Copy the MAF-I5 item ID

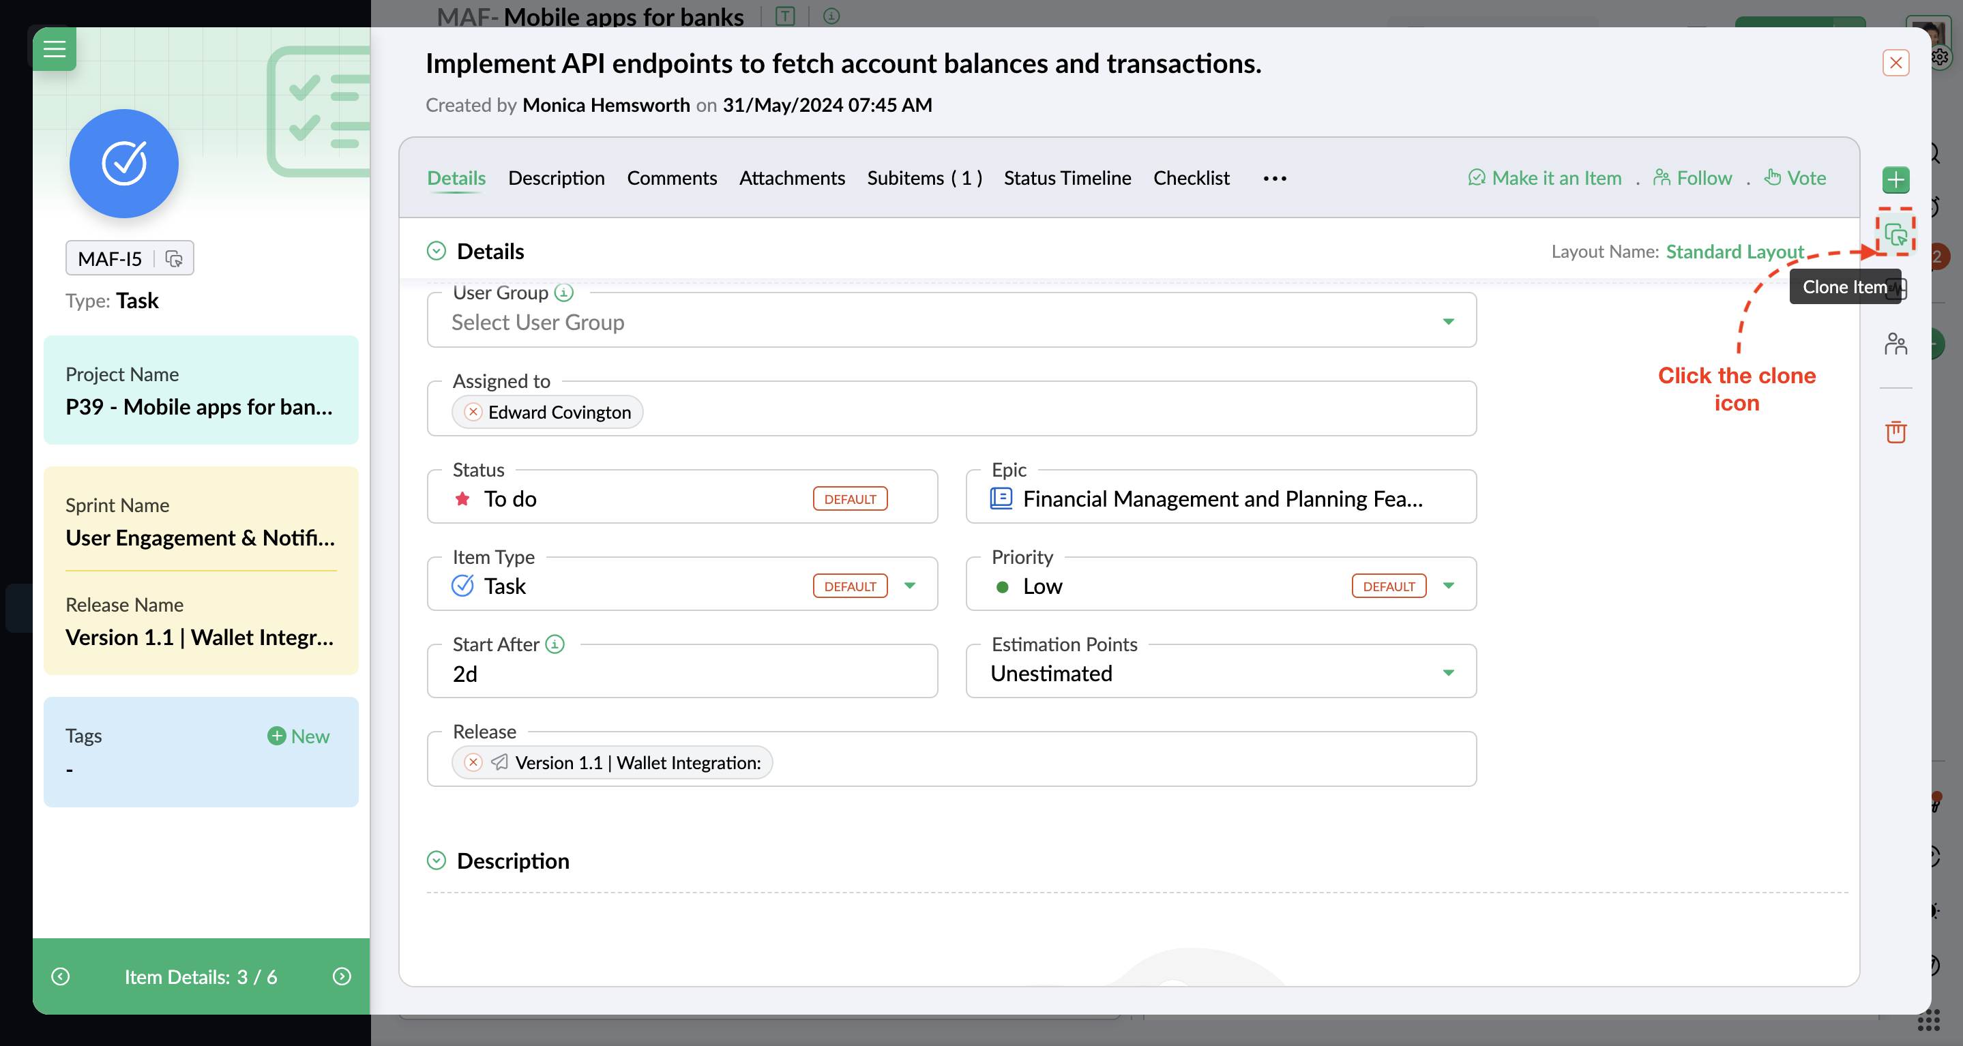(174, 259)
